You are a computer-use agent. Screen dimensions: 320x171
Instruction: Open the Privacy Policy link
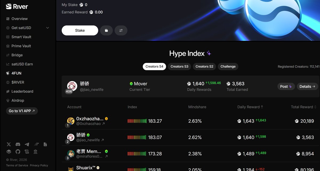(x=39, y=165)
